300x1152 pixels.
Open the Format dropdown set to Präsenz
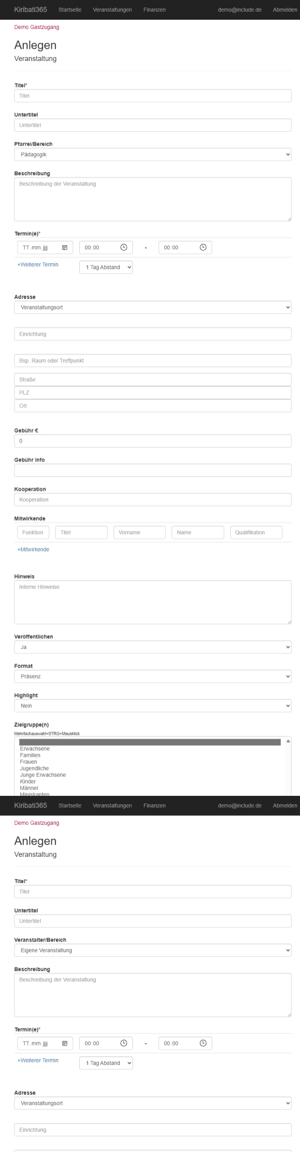pyautogui.click(x=153, y=676)
